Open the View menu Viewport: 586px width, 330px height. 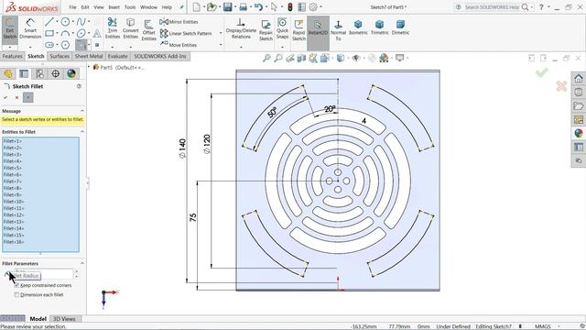pos(99,7)
